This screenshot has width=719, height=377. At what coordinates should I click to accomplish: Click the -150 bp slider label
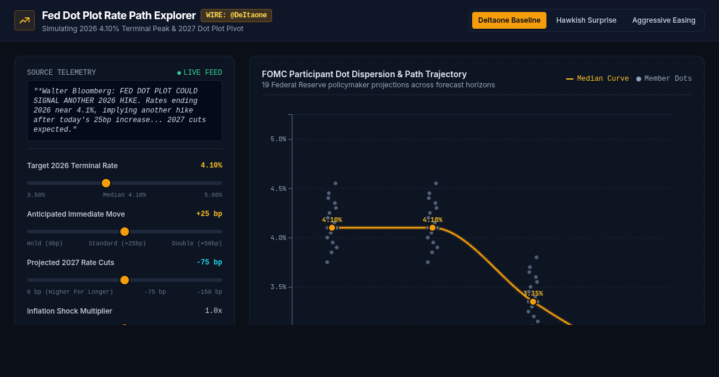(x=210, y=292)
